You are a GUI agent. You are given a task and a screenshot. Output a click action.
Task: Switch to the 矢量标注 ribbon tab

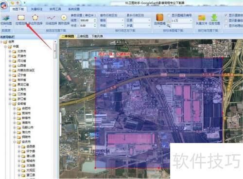pyautogui.click(x=36, y=9)
